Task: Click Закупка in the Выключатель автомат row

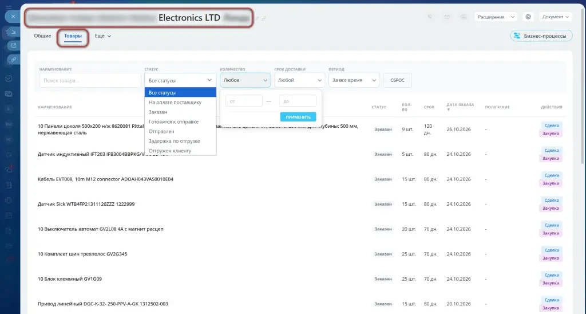Action: click(551, 233)
